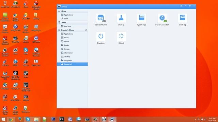218x122 pixels.
Task: Click the volume icon in system tray
Action: pyautogui.click(x=205, y=119)
